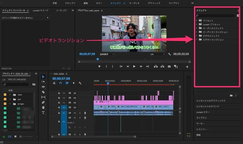Viewport: 243px width, 144px height.
Task: Add marker in timeline header
Action: pyautogui.click(x=74, y=83)
